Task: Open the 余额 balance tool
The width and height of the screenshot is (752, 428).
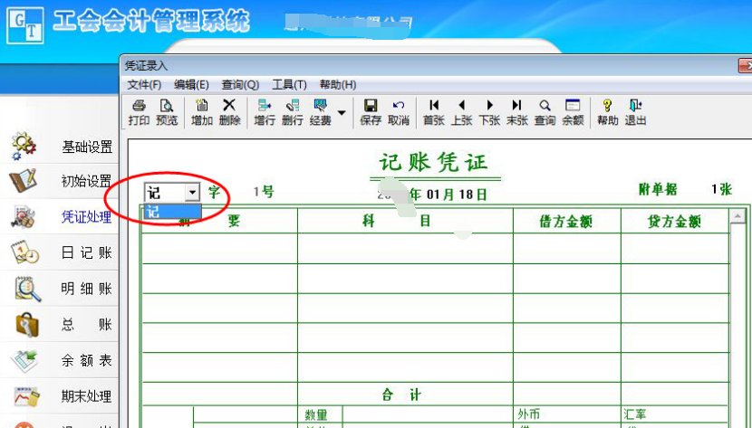Action: click(x=573, y=112)
